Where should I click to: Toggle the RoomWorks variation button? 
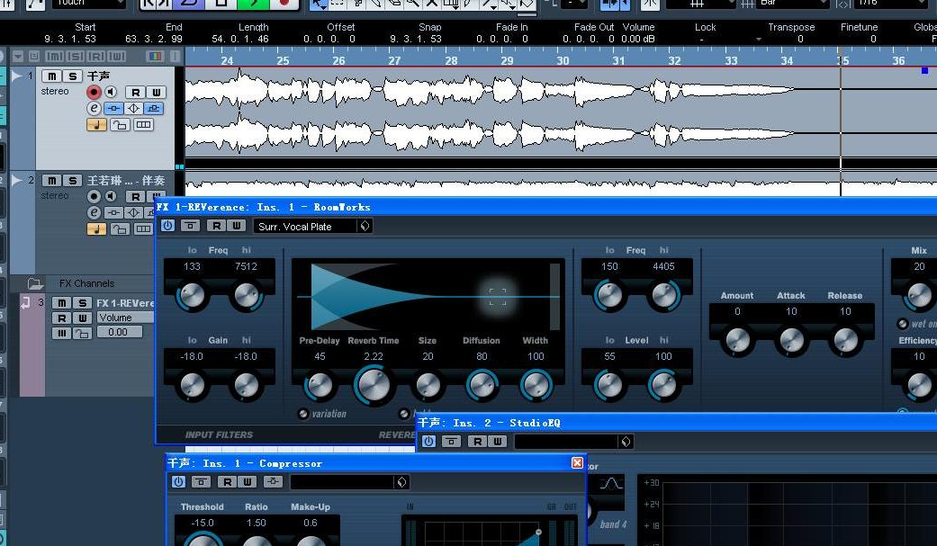pyautogui.click(x=303, y=414)
